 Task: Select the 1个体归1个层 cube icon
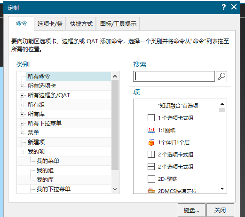tap(151, 142)
